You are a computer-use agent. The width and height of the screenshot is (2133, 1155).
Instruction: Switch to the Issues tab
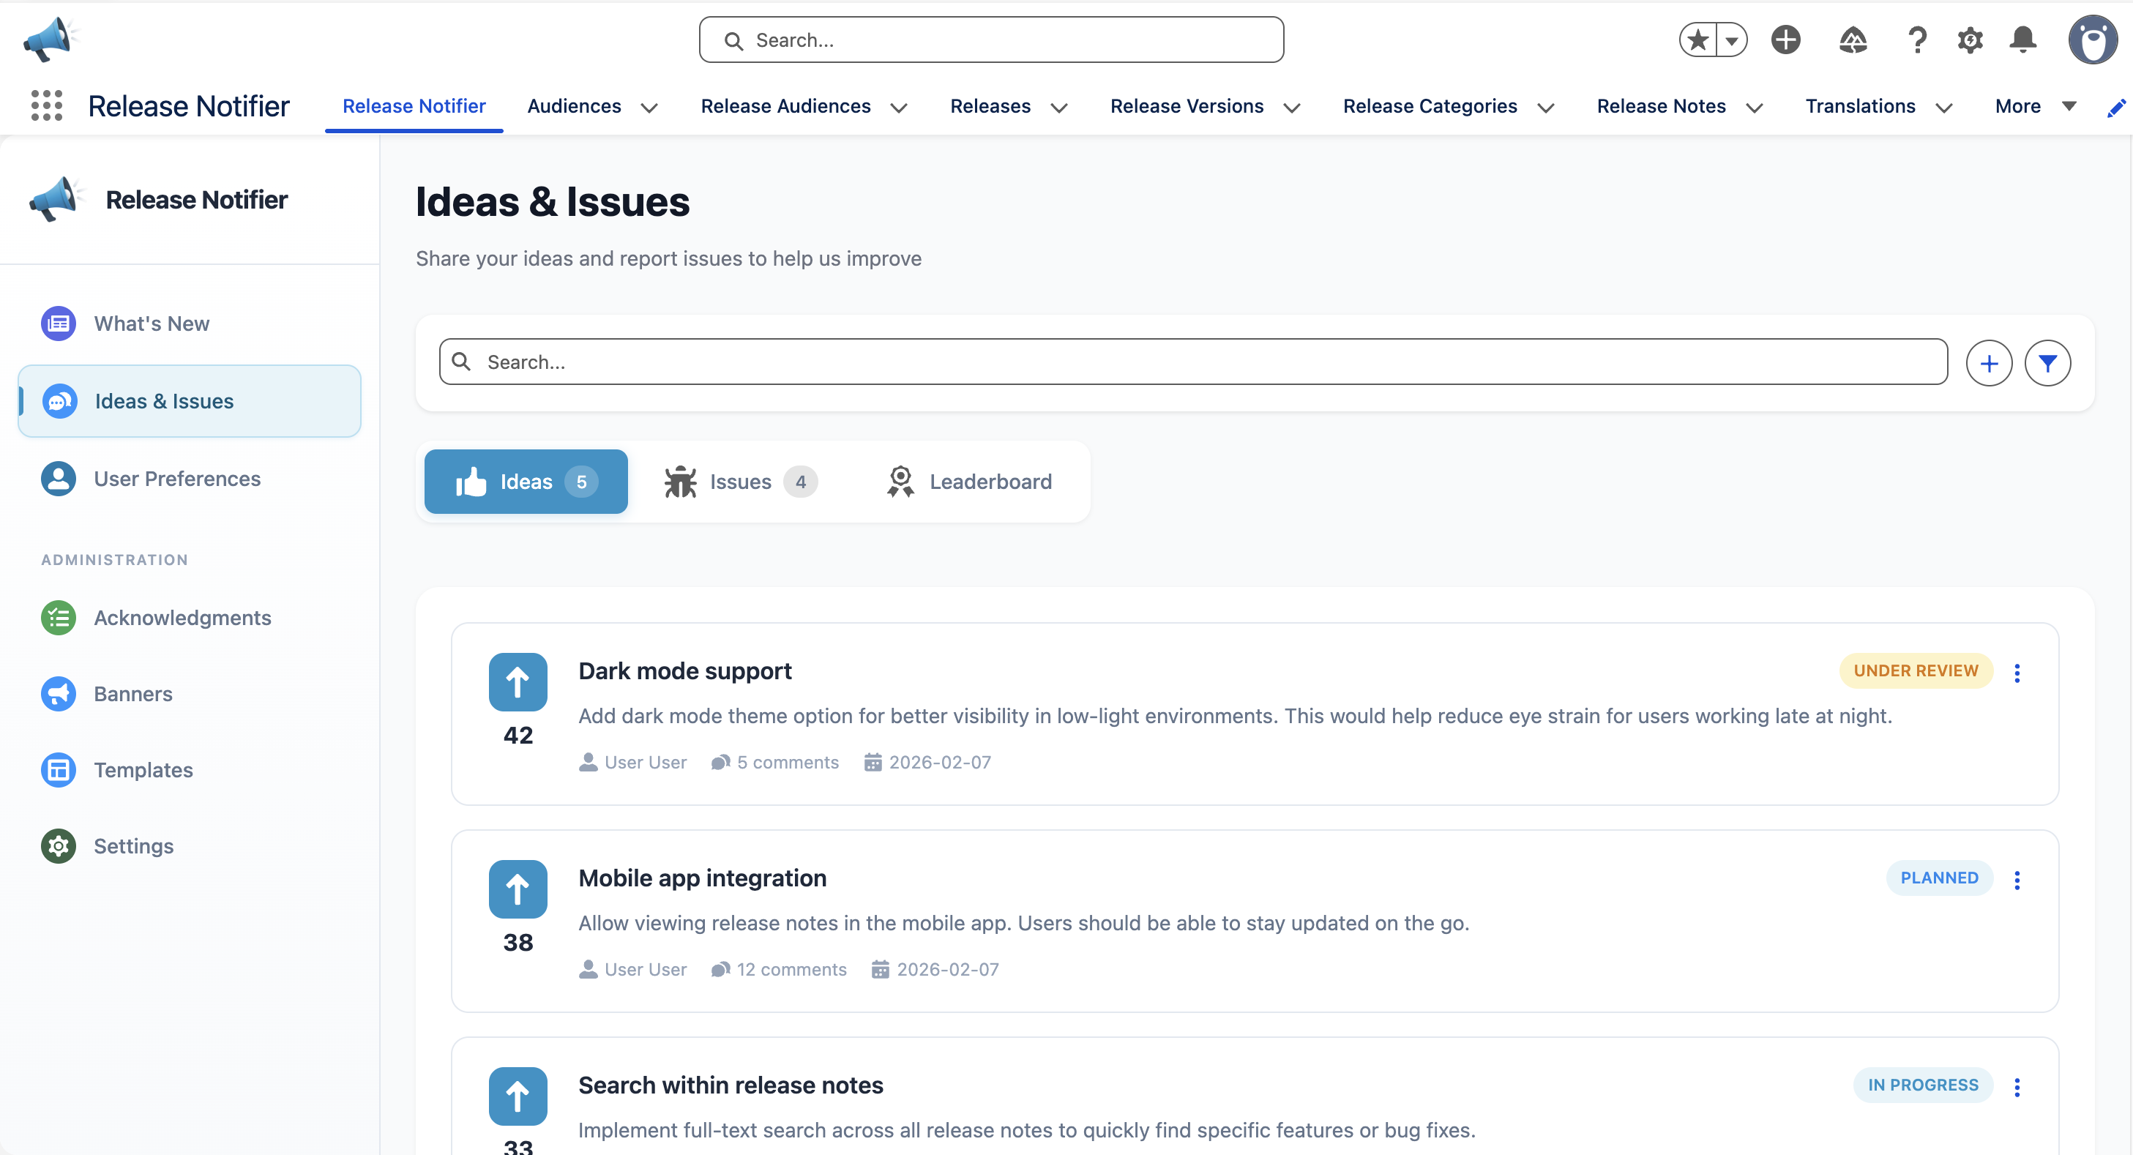pyautogui.click(x=739, y=481)
